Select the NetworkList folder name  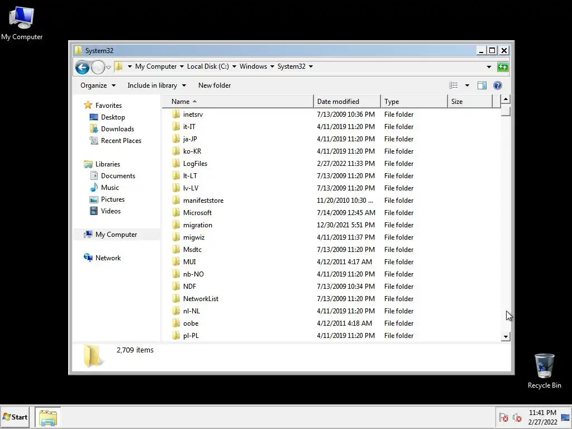click(x=201, y=299)
